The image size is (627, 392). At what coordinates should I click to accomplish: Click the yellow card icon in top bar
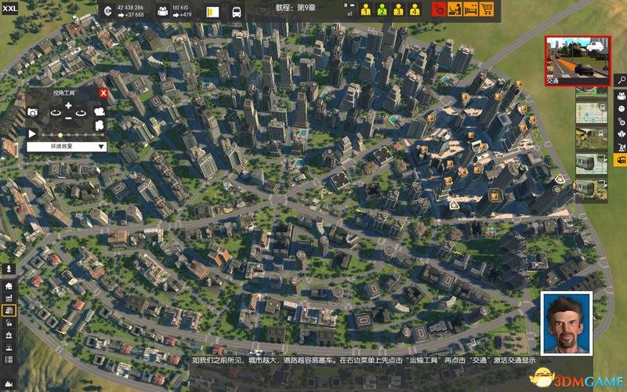(x=212, y=12)
